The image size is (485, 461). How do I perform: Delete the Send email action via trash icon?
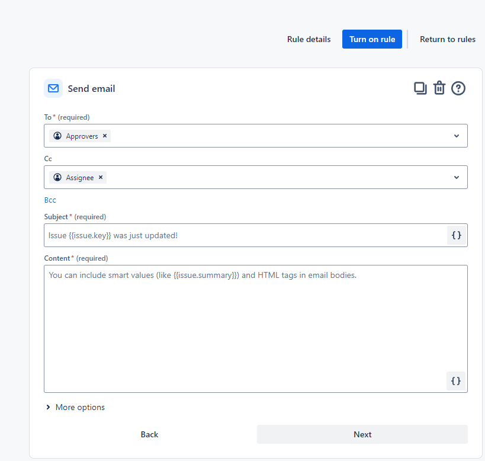coord(439,88)
